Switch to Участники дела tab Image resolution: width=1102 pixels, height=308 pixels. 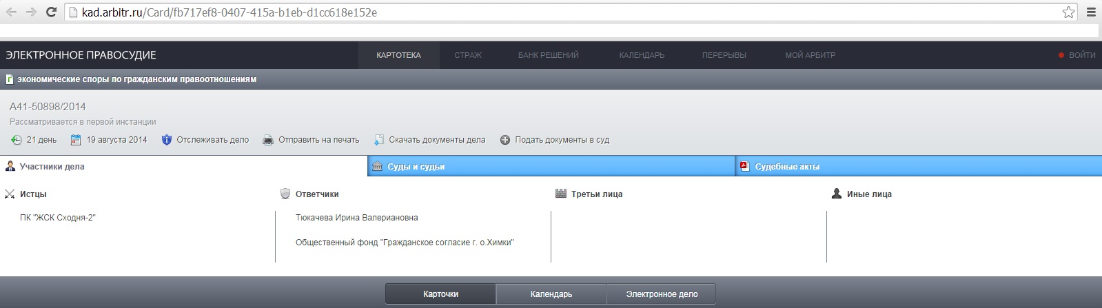tap(183, 166)
